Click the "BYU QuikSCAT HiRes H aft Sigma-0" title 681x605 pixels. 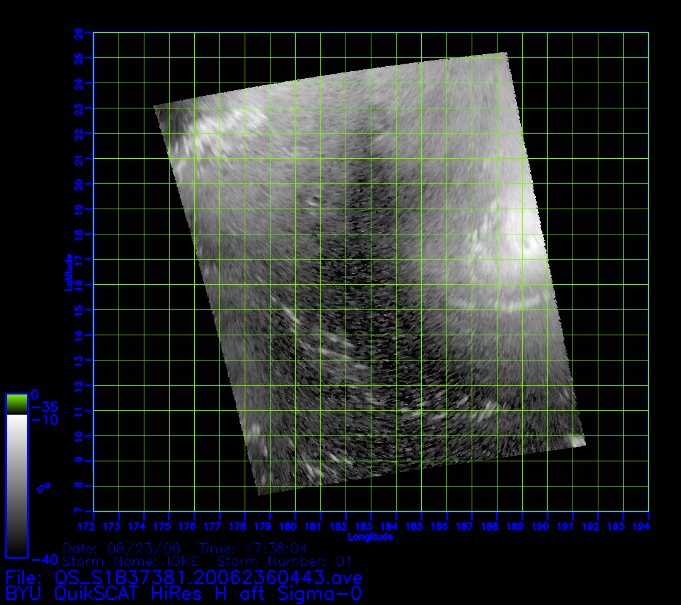[183, 593]
